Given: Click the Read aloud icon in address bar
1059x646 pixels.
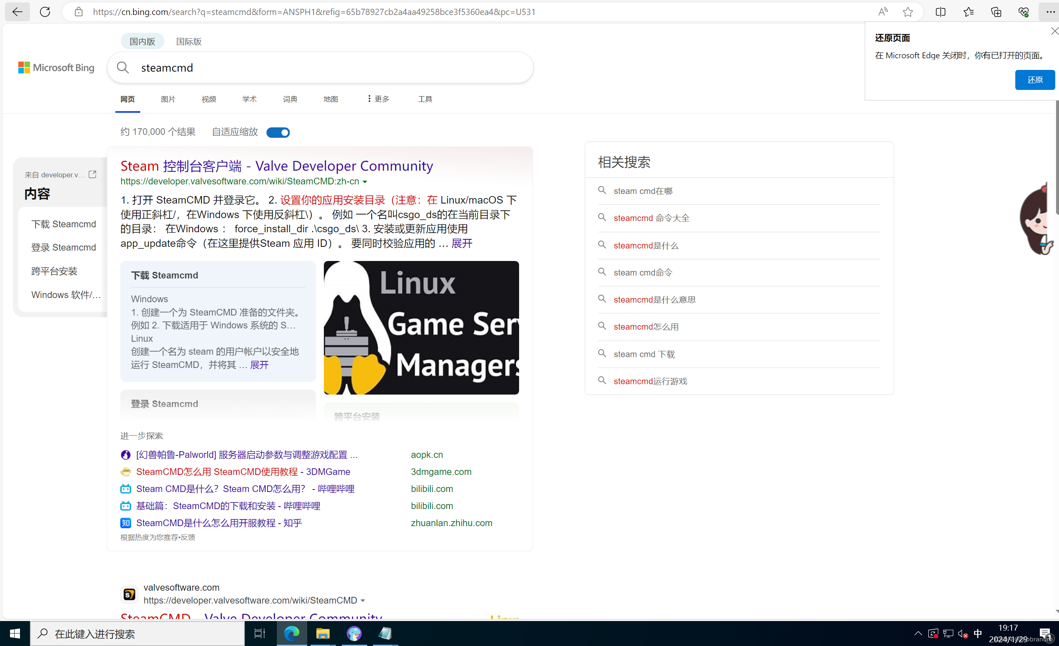Looking at the screenshot, I should 882,12.
